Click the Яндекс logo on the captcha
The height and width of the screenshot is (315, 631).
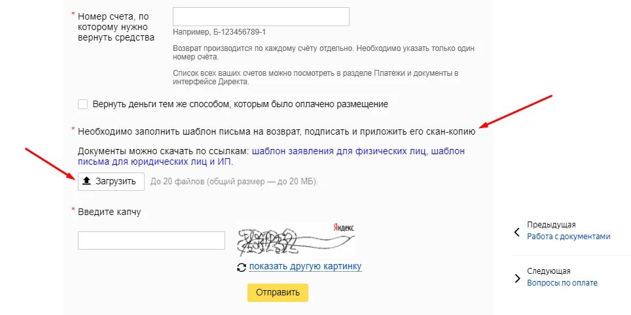click(344, 227)
